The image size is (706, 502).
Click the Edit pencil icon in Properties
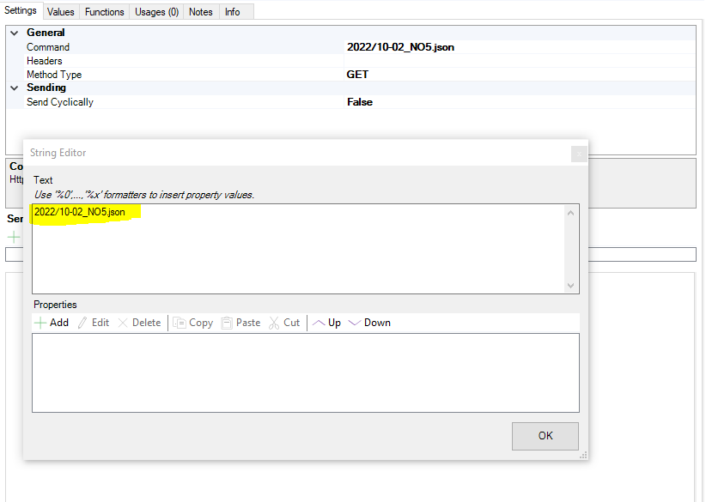tap(82, 323)
